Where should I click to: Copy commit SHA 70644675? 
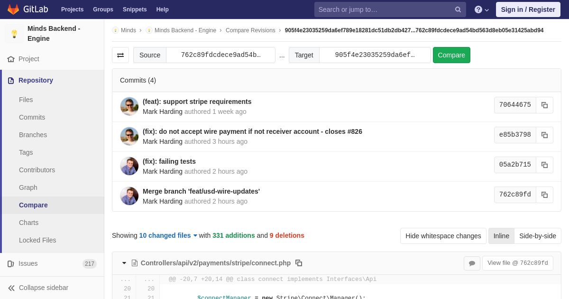[x=544, y=105]
